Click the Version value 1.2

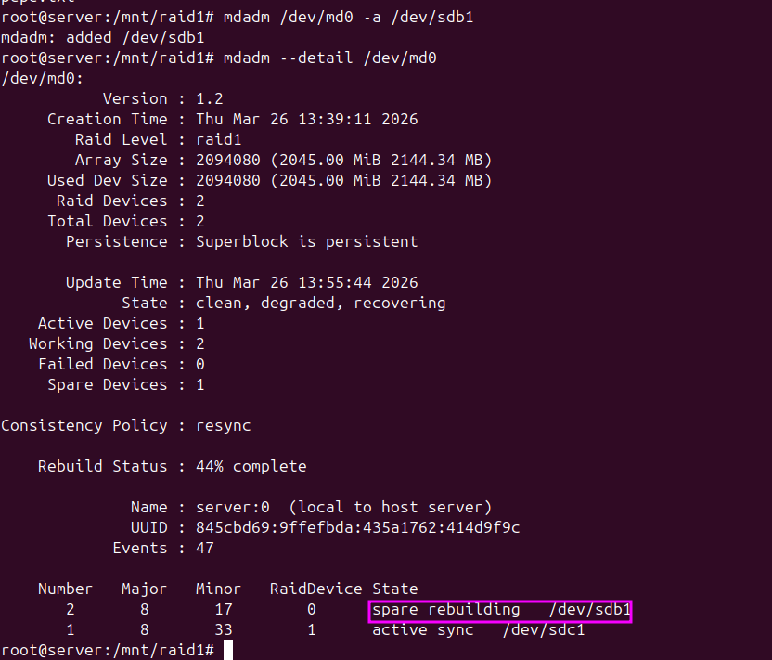pyautogui.click(x=209, y=98)
